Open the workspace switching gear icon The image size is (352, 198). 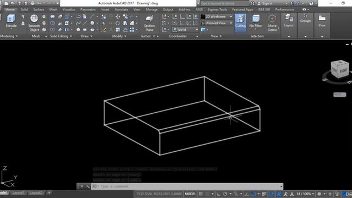coord(319,194)
